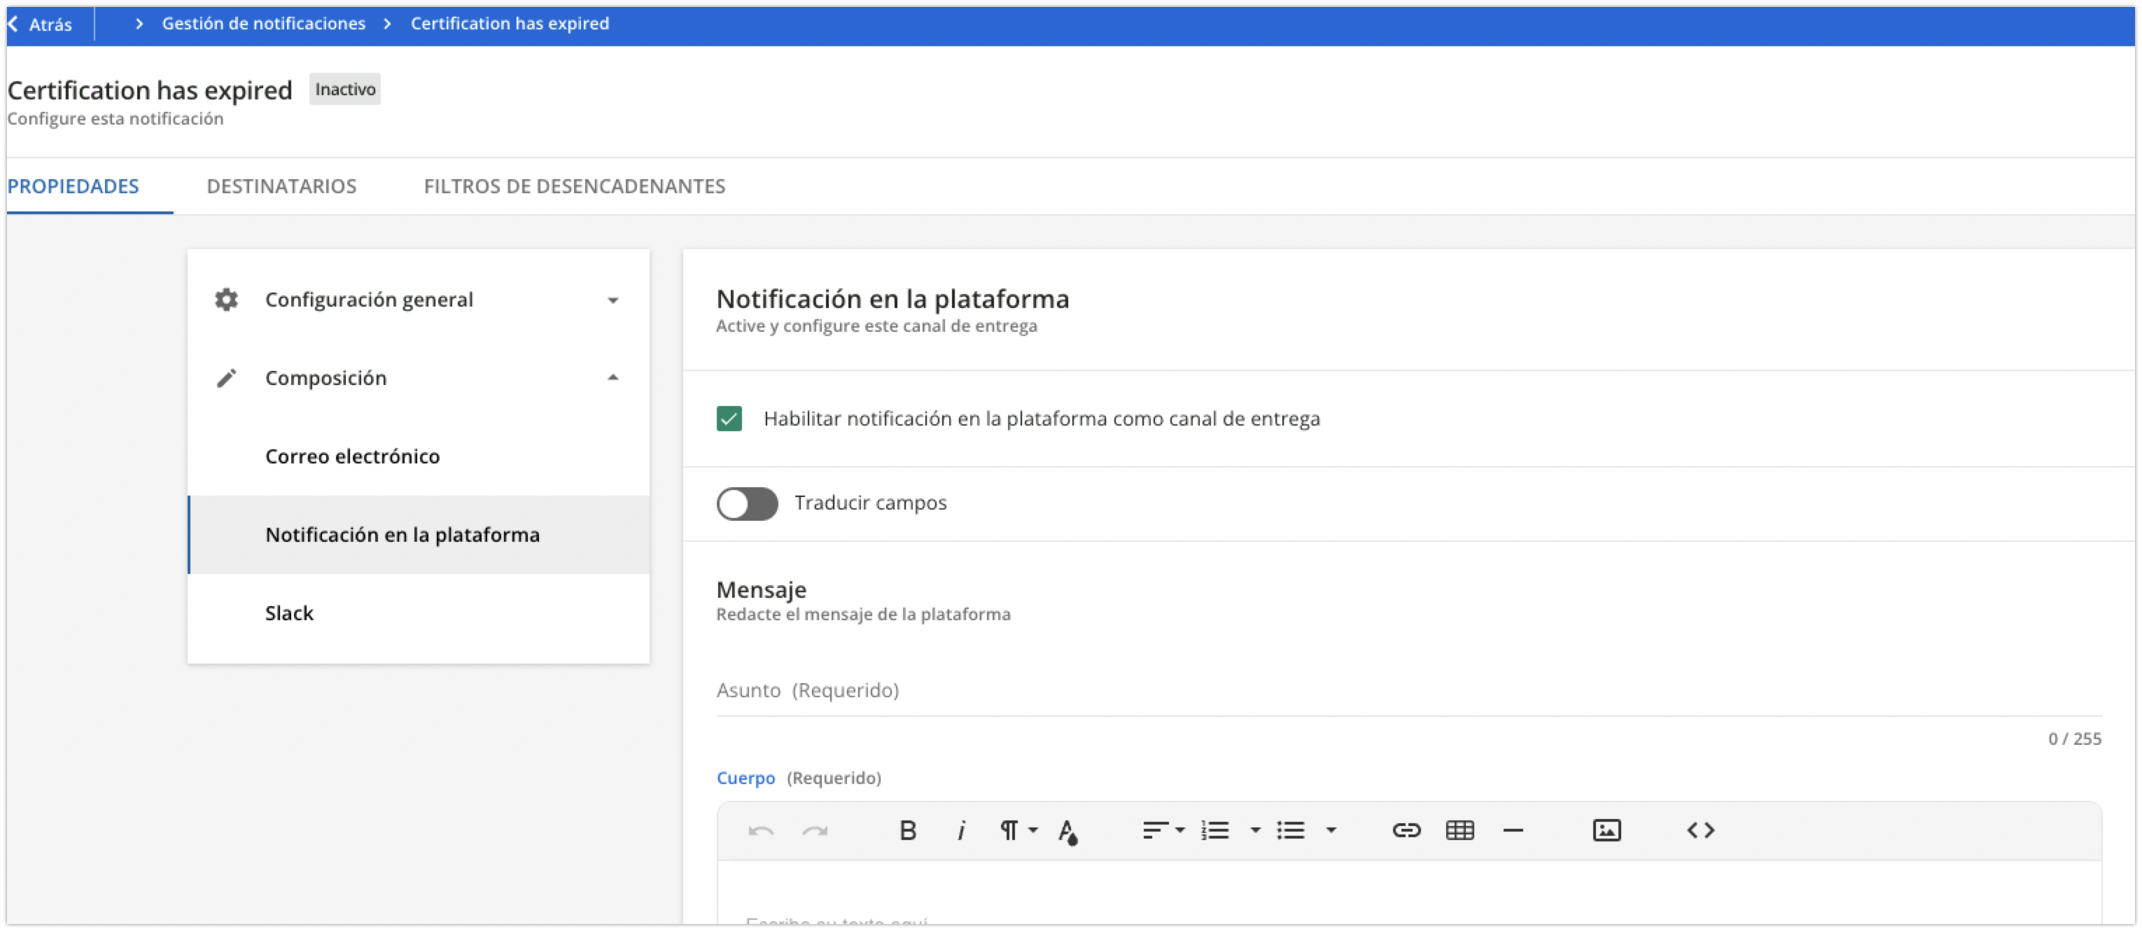Image resolution: width=2142 pixels, height=931 pixels.
Task: Insert a table into the message body
Action: (1461, 829)
